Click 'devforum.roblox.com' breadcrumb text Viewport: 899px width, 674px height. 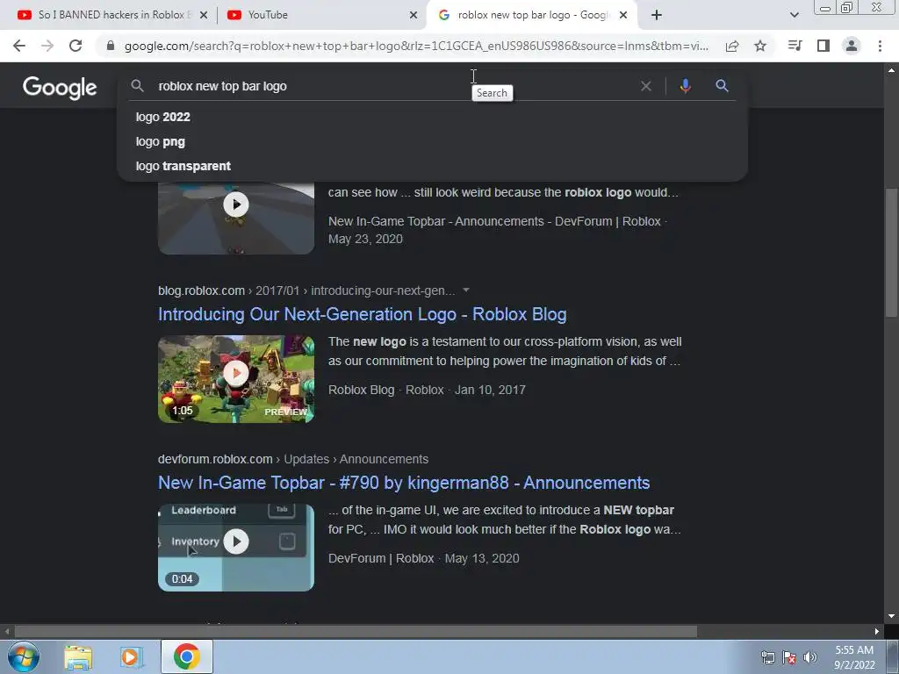tap(215, 459)
